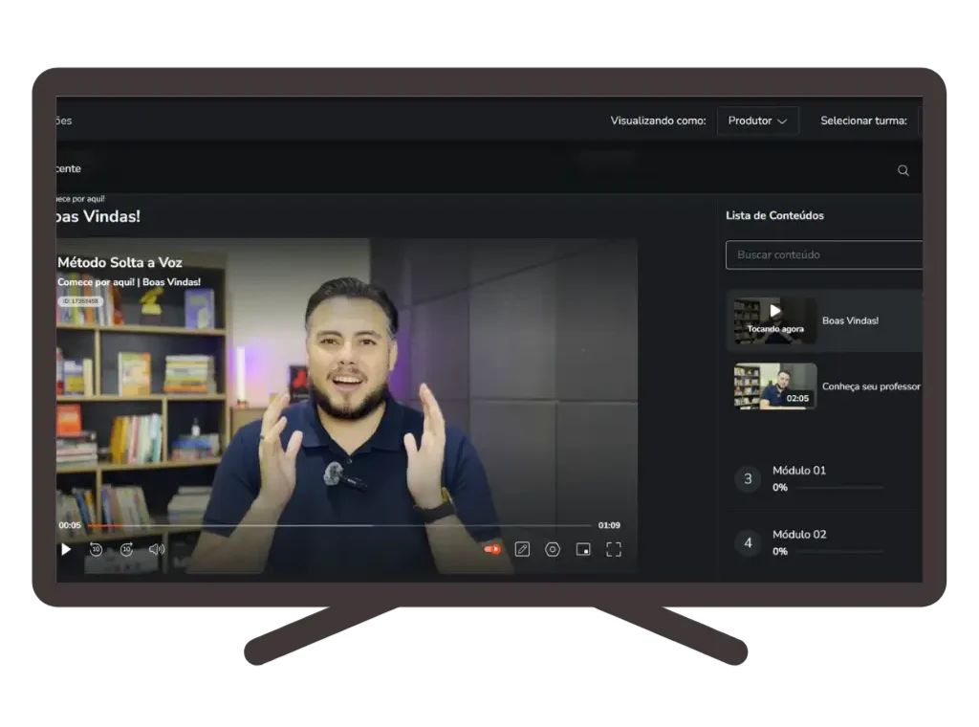Click the Conheça seu professor thumbnail
The height and width of the screenshot is (727, 979).
pyautogui.click(x=774, y=386)
